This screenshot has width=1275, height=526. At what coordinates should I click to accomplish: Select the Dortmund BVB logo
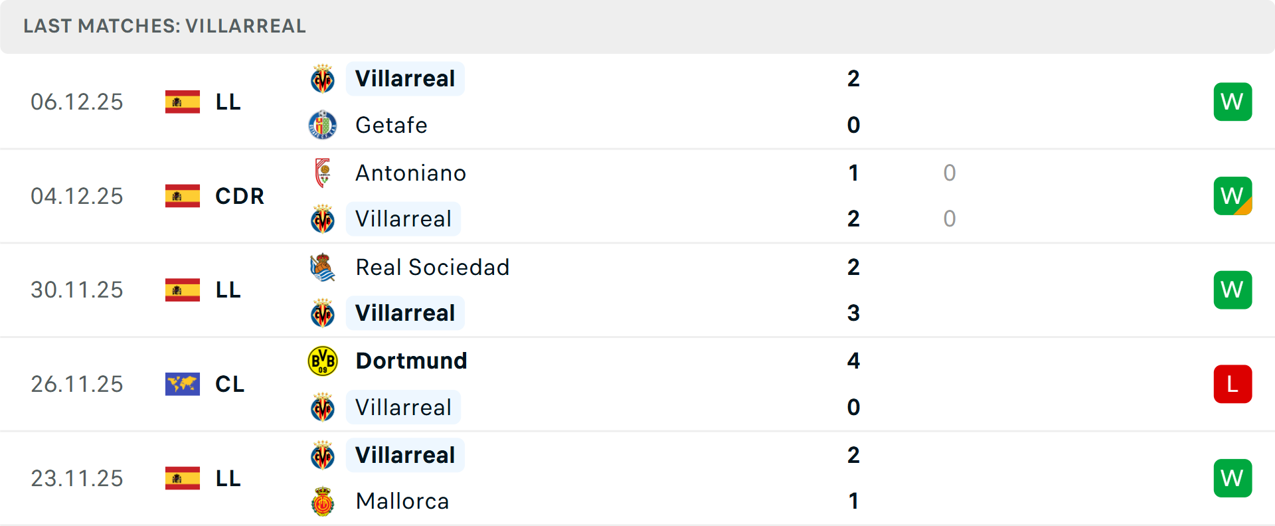point(323,361)
